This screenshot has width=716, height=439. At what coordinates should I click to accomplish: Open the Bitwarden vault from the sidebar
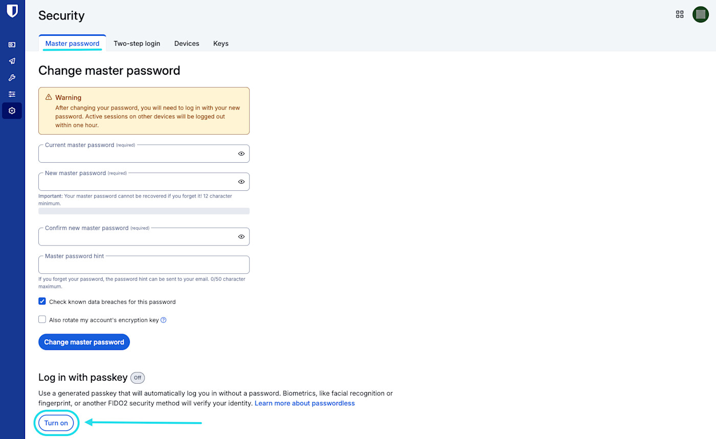coord(12,45)
